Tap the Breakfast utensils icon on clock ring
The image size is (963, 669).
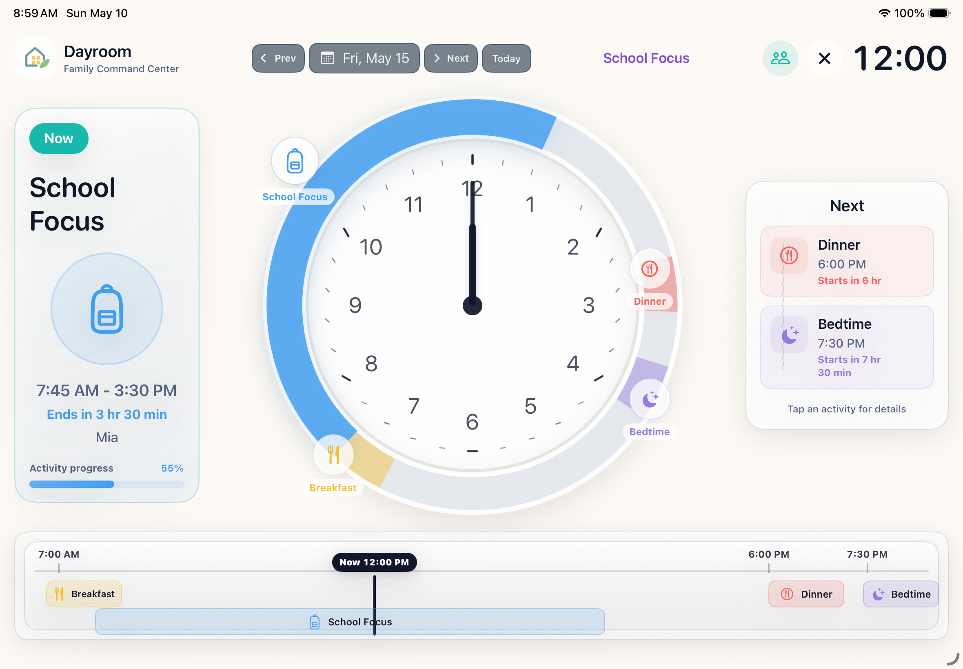pyautogui.click(x=333, y=455)
